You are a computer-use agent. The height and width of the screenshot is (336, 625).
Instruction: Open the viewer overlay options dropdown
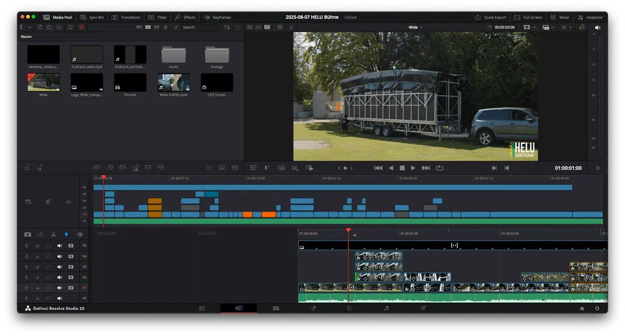pyautogui.click(x=548, y=27)
